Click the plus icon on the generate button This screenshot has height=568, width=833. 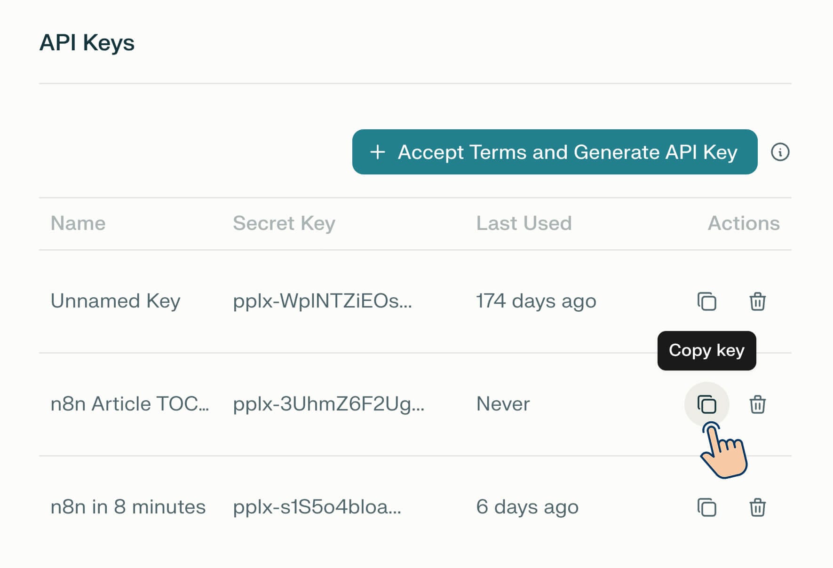(x=379, y=152)
